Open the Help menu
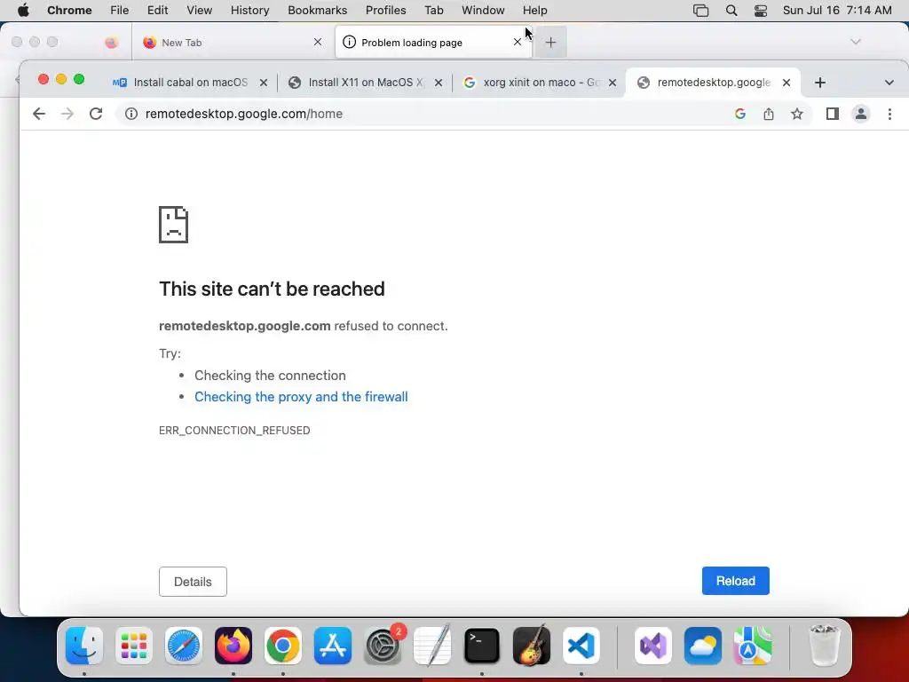The height and width of the screenshot is (682, 909). pyautogui.click(x=534, y=11)
